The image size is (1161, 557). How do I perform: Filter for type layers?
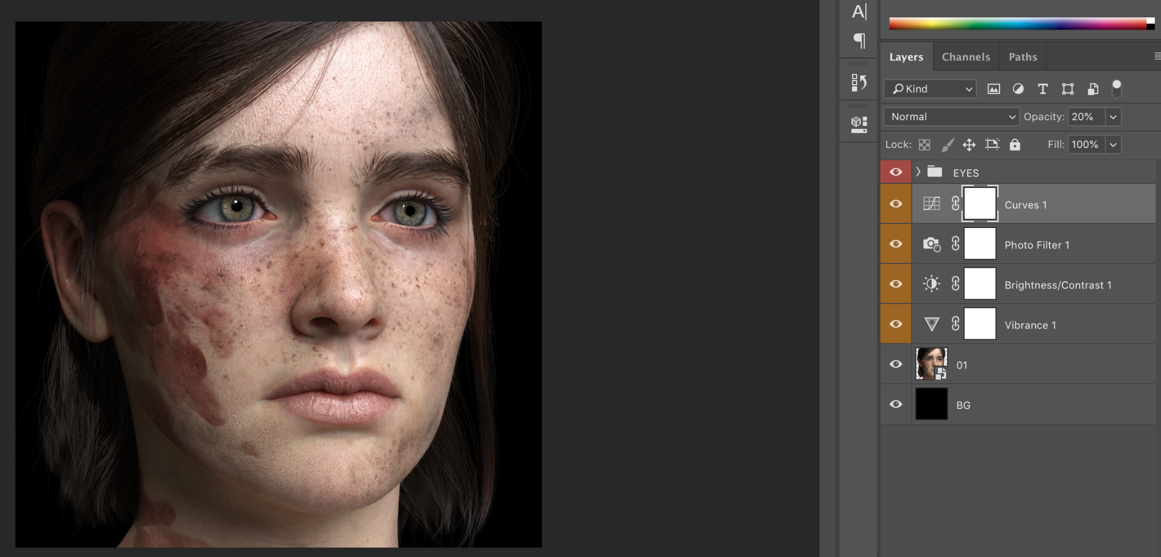coord(1043,89)
